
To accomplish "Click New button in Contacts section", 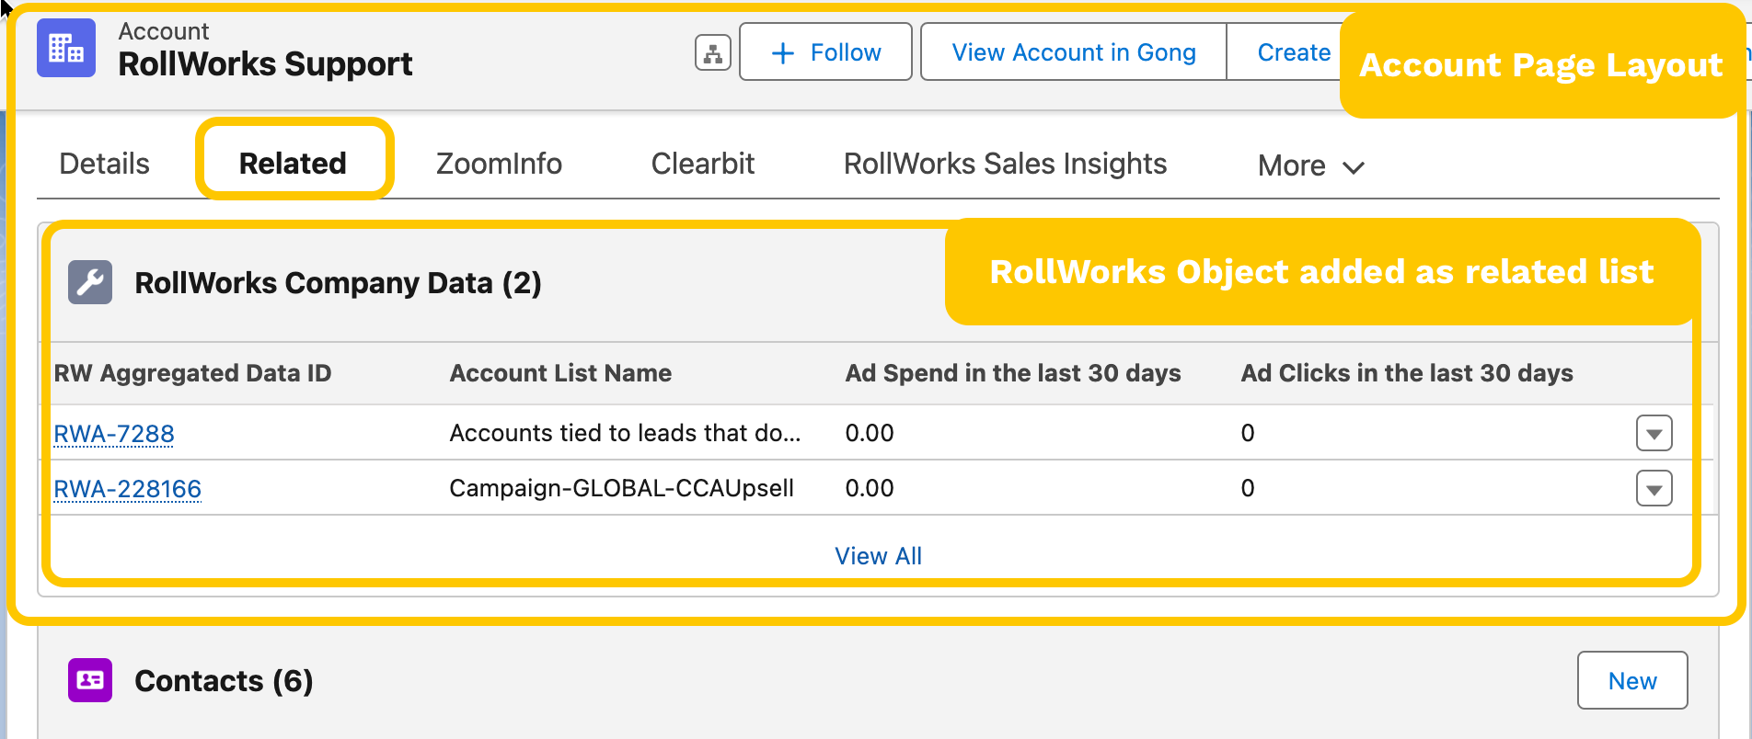I will 1631,680.
